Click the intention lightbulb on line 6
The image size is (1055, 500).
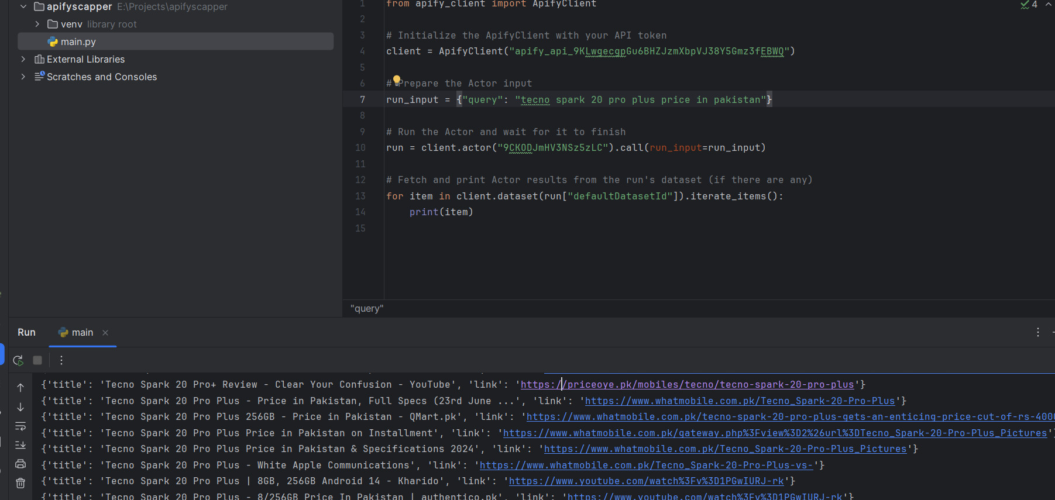397,80
